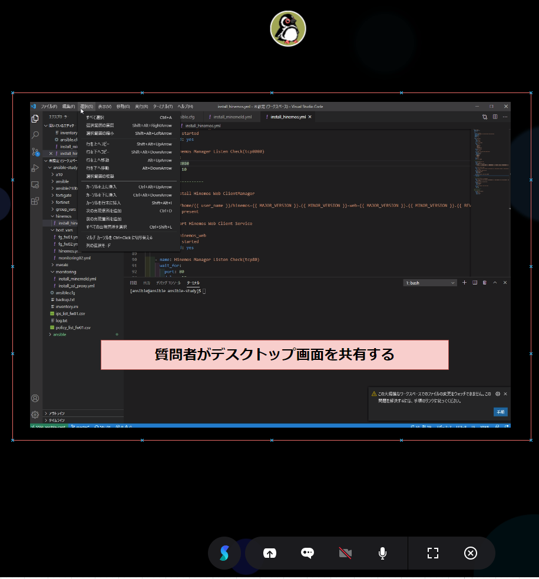Turn the camera on
Viewport: 539px width, 579px height.
[345, 553]
